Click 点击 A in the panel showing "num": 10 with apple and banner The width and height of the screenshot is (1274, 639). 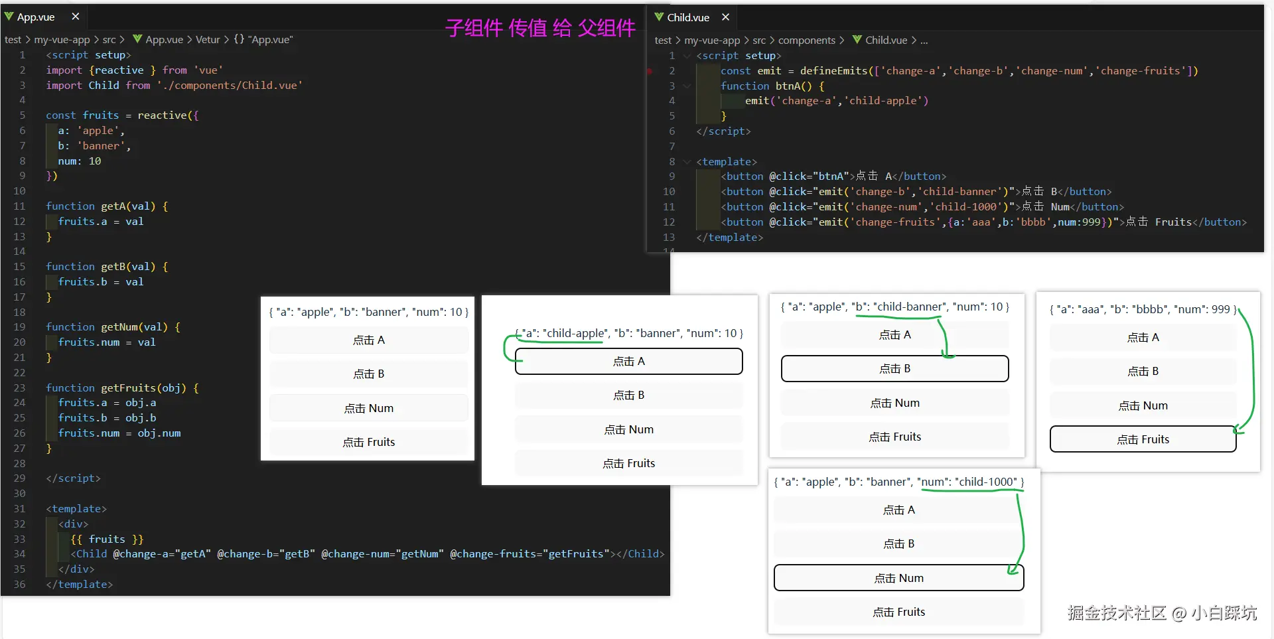point(369,340)
